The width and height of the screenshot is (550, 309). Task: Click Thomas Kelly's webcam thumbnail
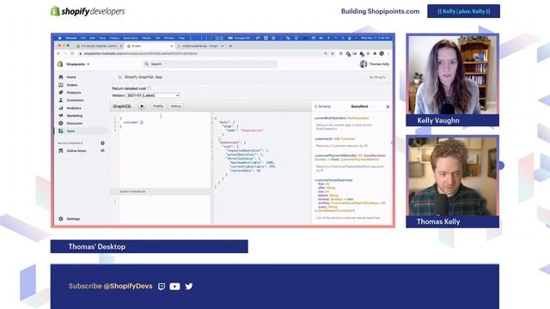453,176
